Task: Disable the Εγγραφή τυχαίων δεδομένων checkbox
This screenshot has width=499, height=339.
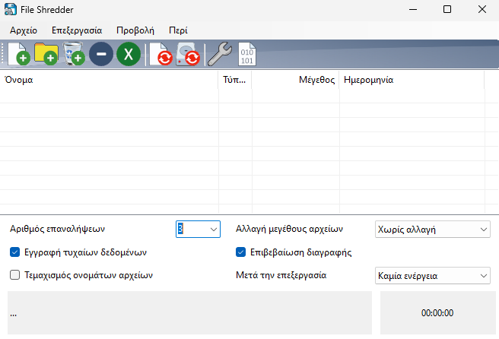Action: [x=15, y=252]
